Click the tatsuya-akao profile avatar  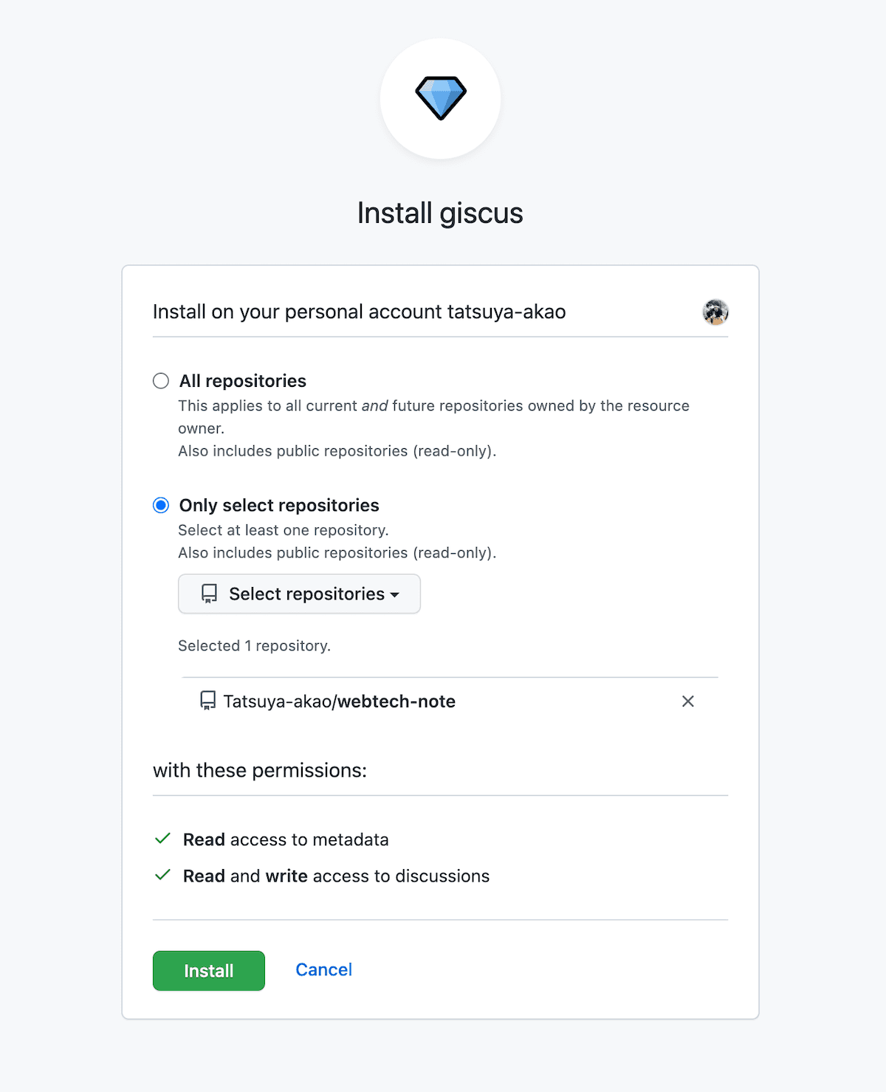point(715,312)
